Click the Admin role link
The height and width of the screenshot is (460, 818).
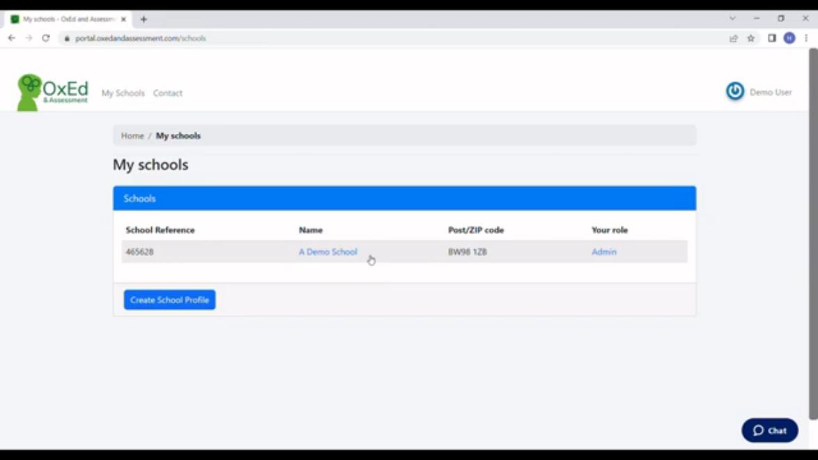[x=603, y=252]
